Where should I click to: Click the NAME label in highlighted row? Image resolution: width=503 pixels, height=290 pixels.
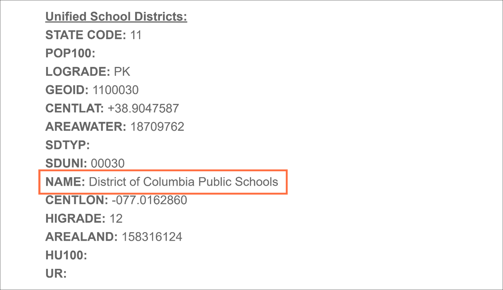click(x=65, y=182)
